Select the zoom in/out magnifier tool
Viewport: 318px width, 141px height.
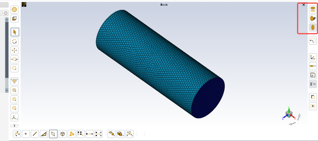[14, 59]
